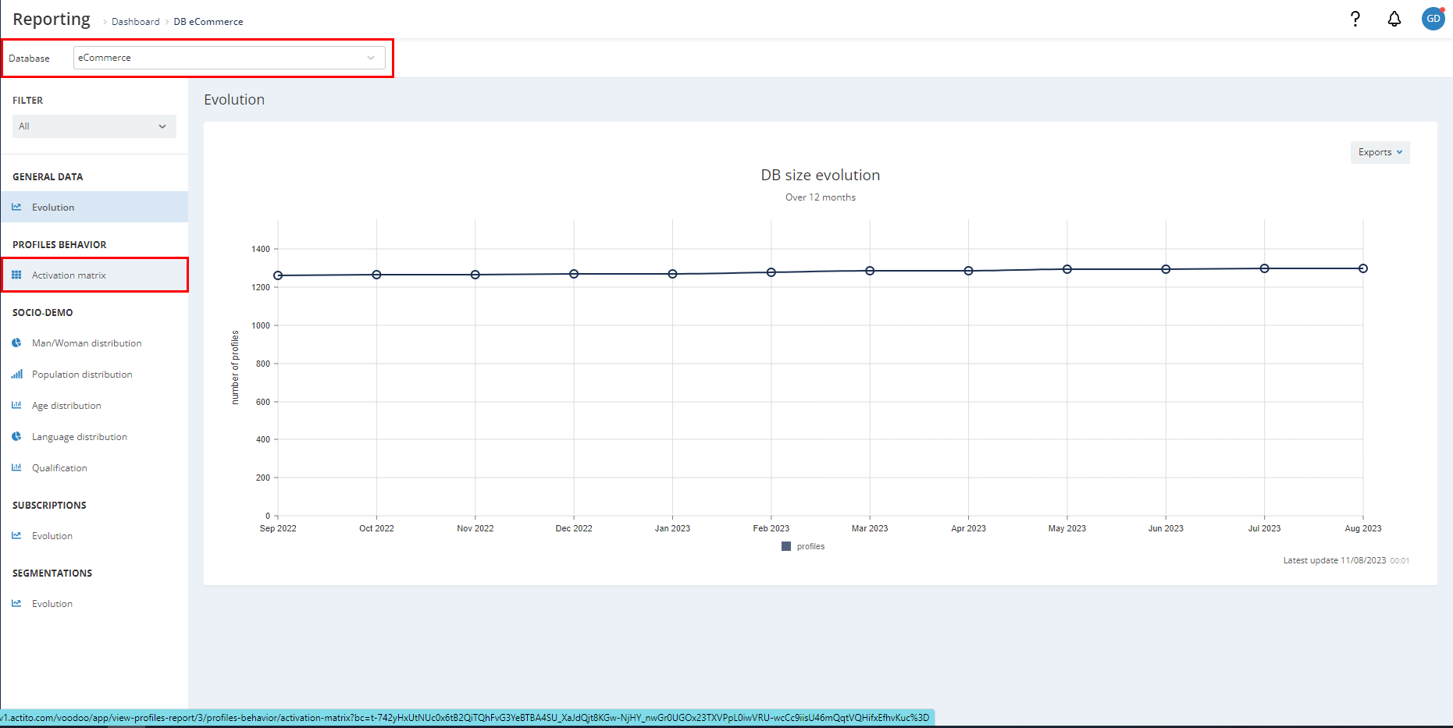The height and width of the screenshot is (728, 1453).
Task: Open the Exports dropdown menu
Action: click(x=1380, y=152)
